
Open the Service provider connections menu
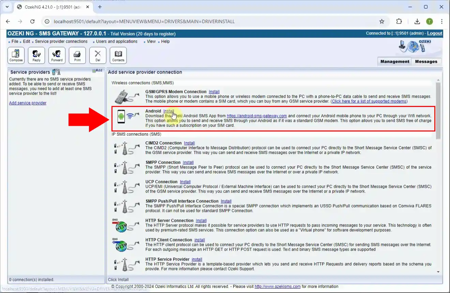click(x=61, y=42)
